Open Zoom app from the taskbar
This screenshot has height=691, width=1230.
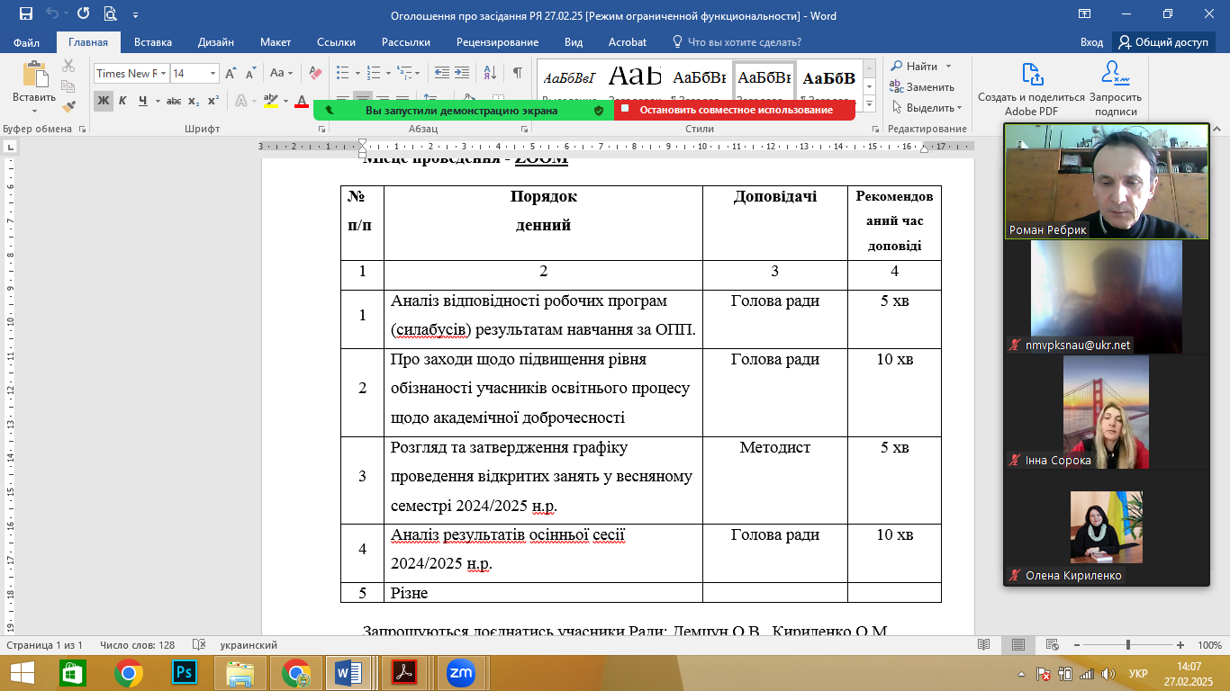click(x=461, y=672)
